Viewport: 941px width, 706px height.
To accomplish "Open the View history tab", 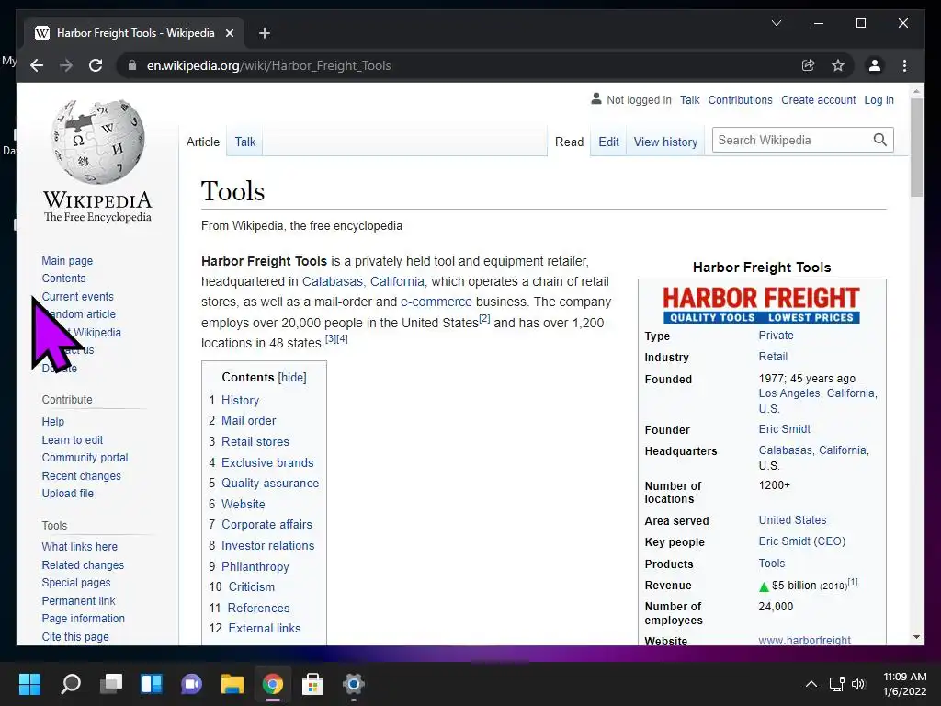I will tap(665, 142).
